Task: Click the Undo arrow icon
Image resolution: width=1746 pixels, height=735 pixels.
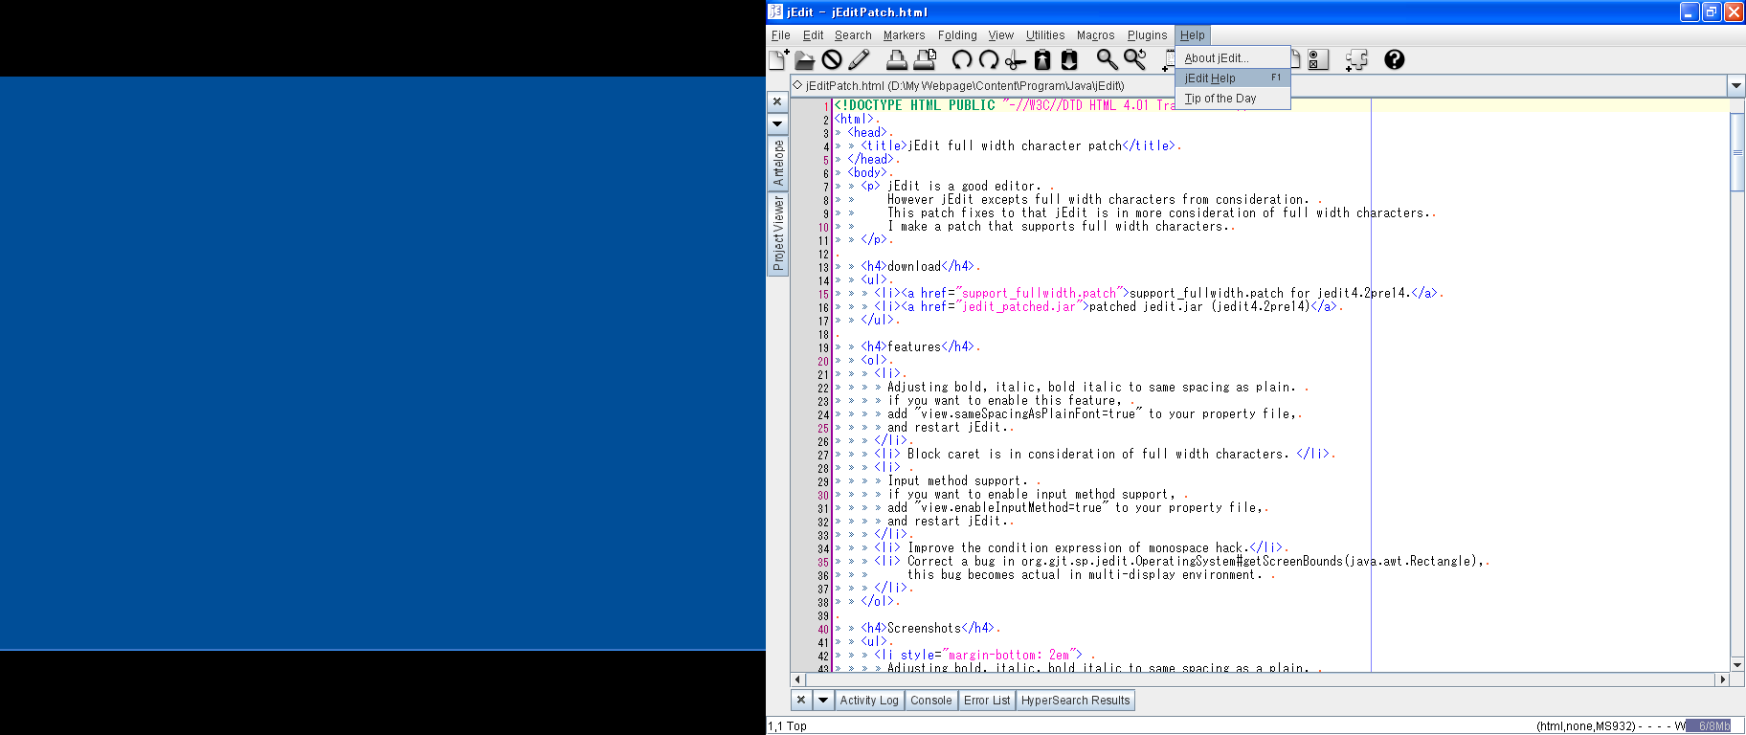Action: [x=961, y=59]
